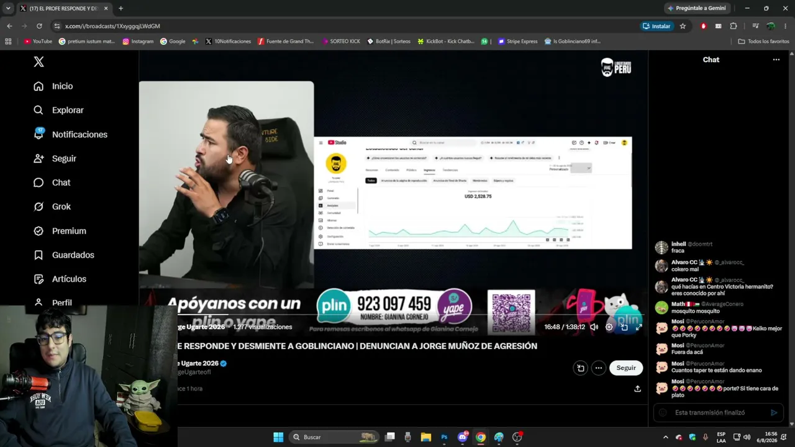This screenshot has width=795, height=447.
Task: Open the SORTEO KICK bookmark
Action: pos(341,42)
